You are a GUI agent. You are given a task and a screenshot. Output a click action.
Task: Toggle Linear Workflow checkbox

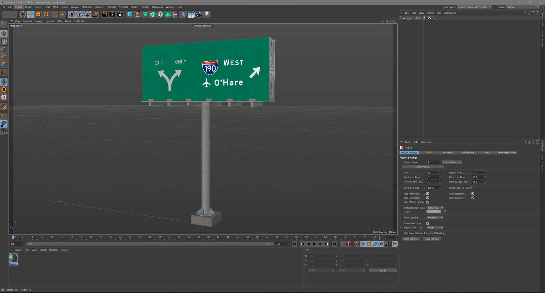coord(428,223)
